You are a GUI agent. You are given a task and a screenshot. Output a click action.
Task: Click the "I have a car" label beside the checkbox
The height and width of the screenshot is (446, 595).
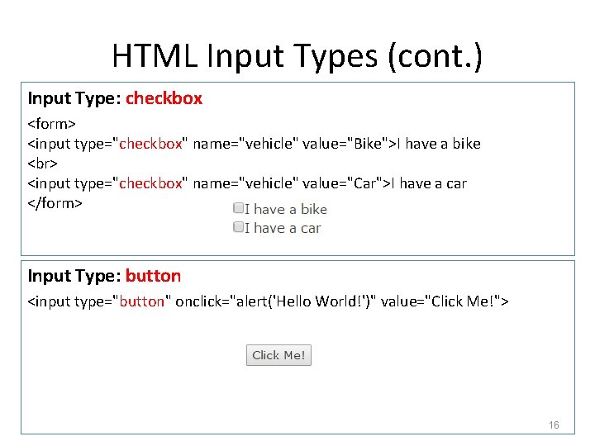click(283, 228)
